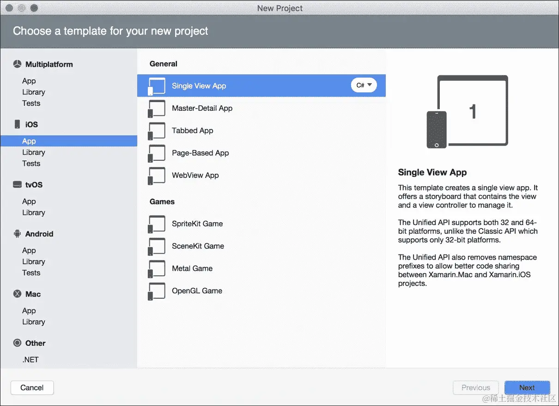Select Library under Mac
Image resolution: width=559 pixels, height=406 pixels.
tap(34, 322)
